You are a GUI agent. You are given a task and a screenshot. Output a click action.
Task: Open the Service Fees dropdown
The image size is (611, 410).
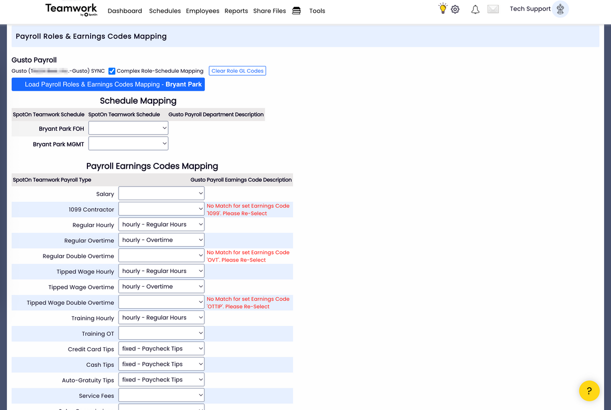(x=161, y=395)
